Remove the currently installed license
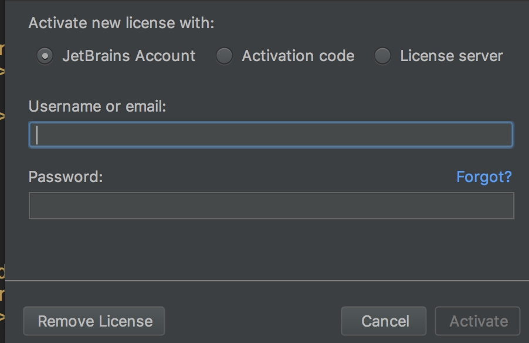Screen dimensions: 529x343 [x=94, y=321]
